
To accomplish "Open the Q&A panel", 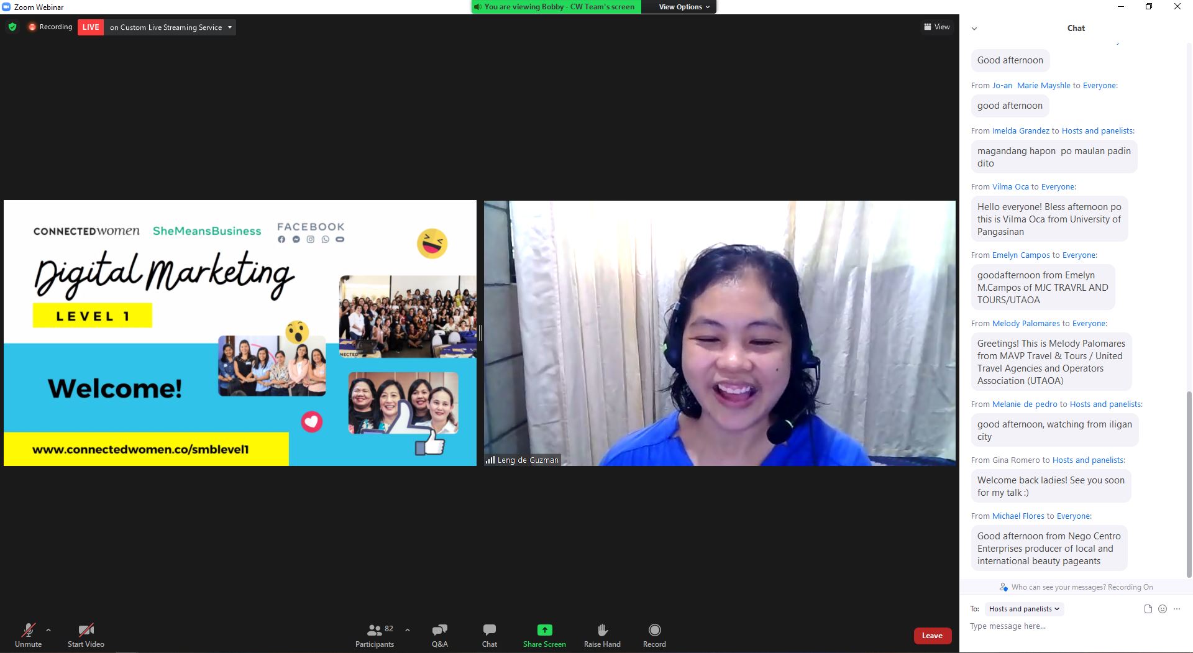I will pyautogui.click(x=440, y=635).
